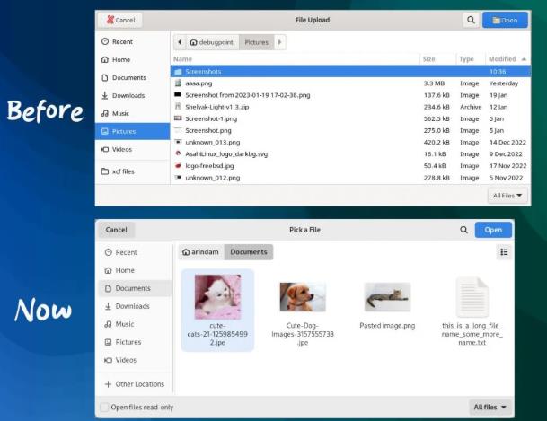This screenshot has height=421, width=547.
Task: Click the search icon in Pick a File dialog
Action: pos(463,230)
